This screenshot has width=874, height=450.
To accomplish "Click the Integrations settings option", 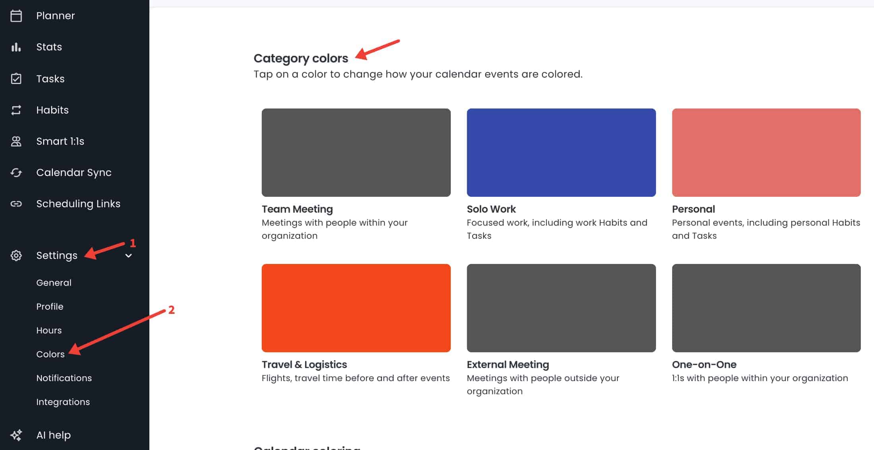I will pos(63,402).
